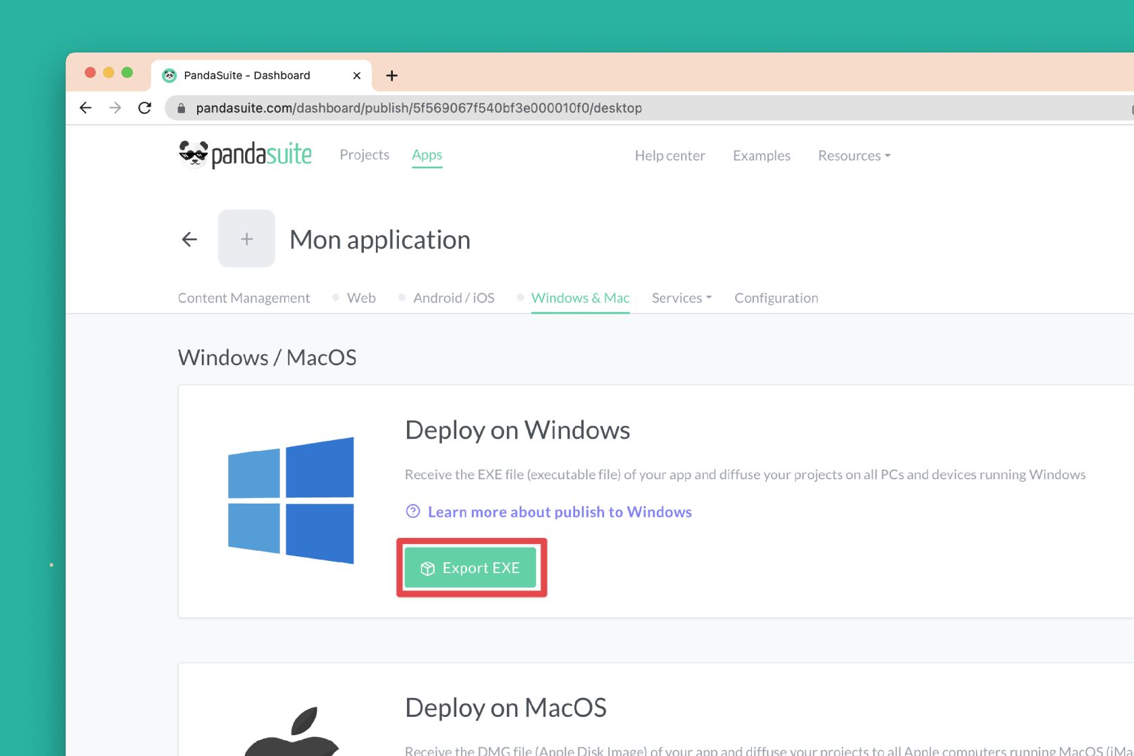This screenshot has height=756, width=1134.
Task: Switch to the Android / iOS tab
Action: point(454,298)
